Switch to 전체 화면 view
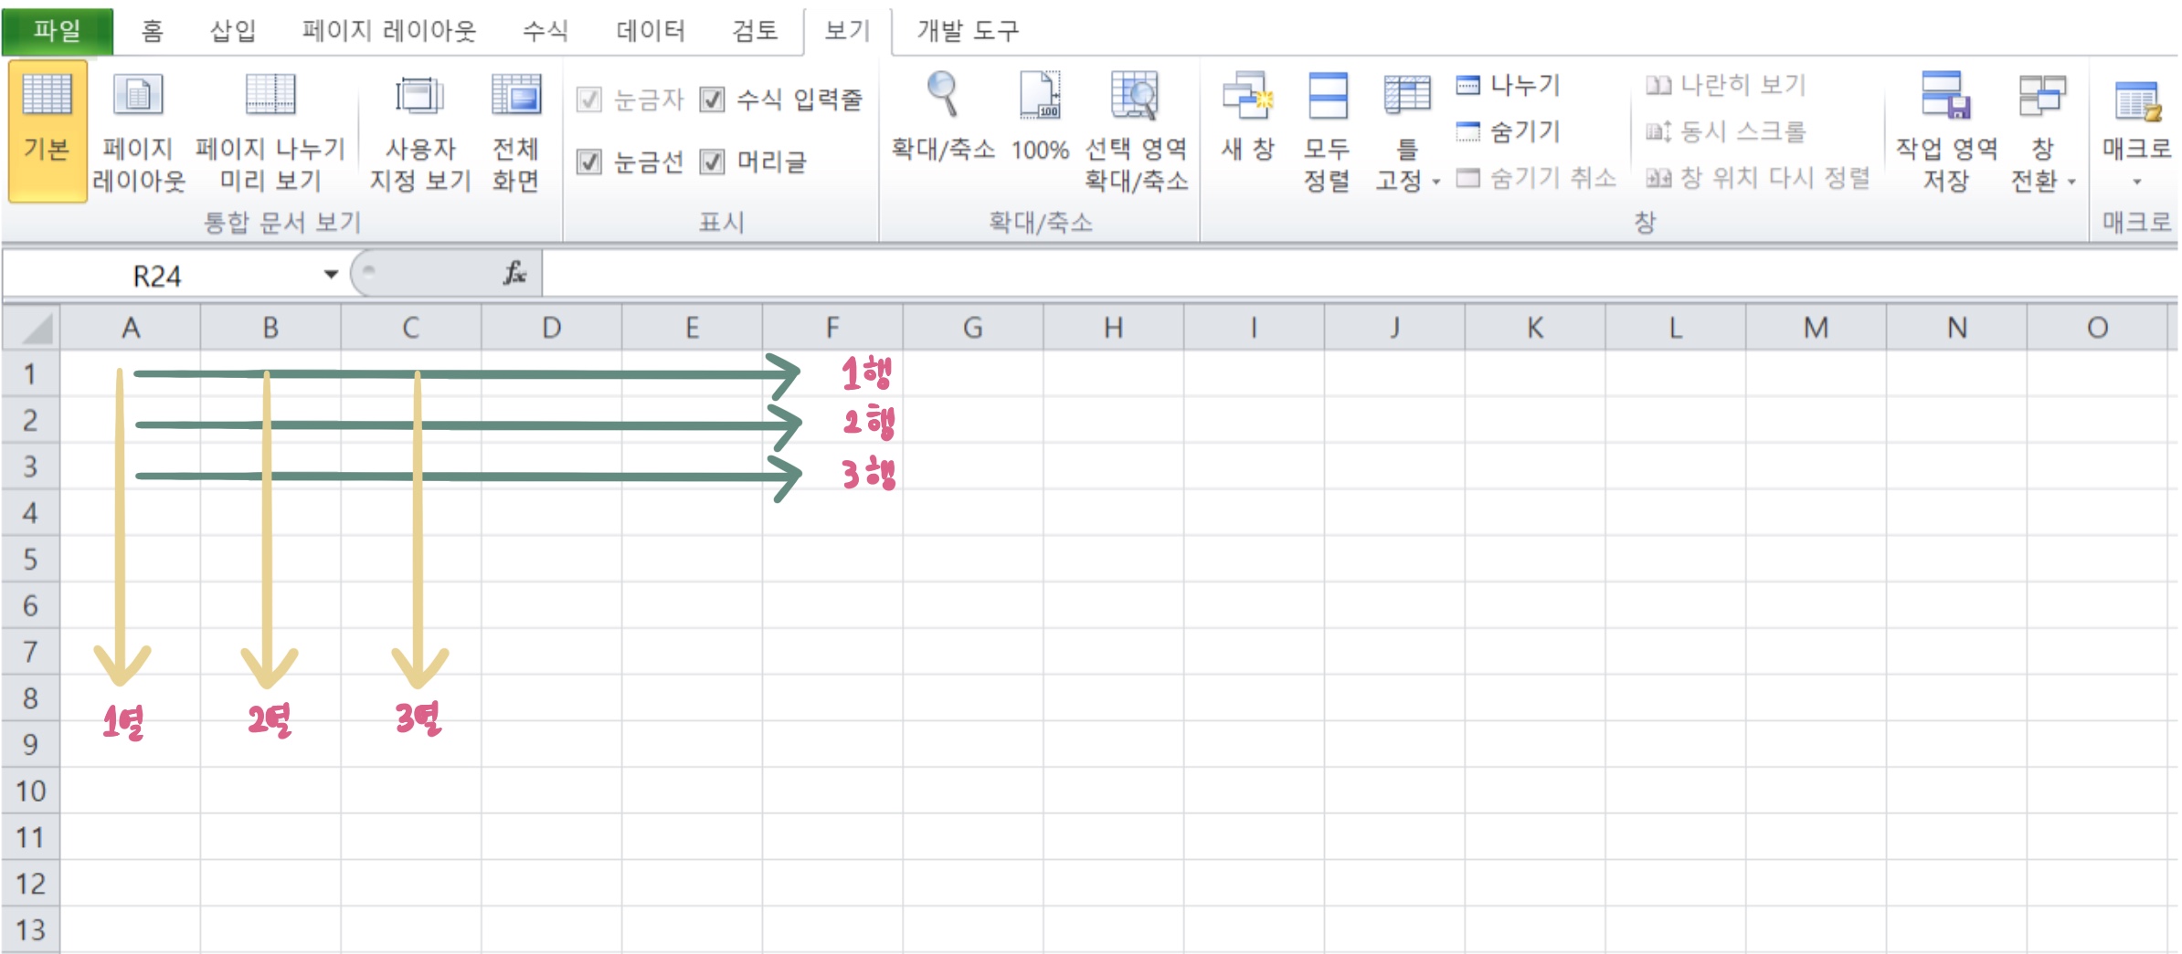Screen dimensions: 2182x954 click(x=516, y=131)
